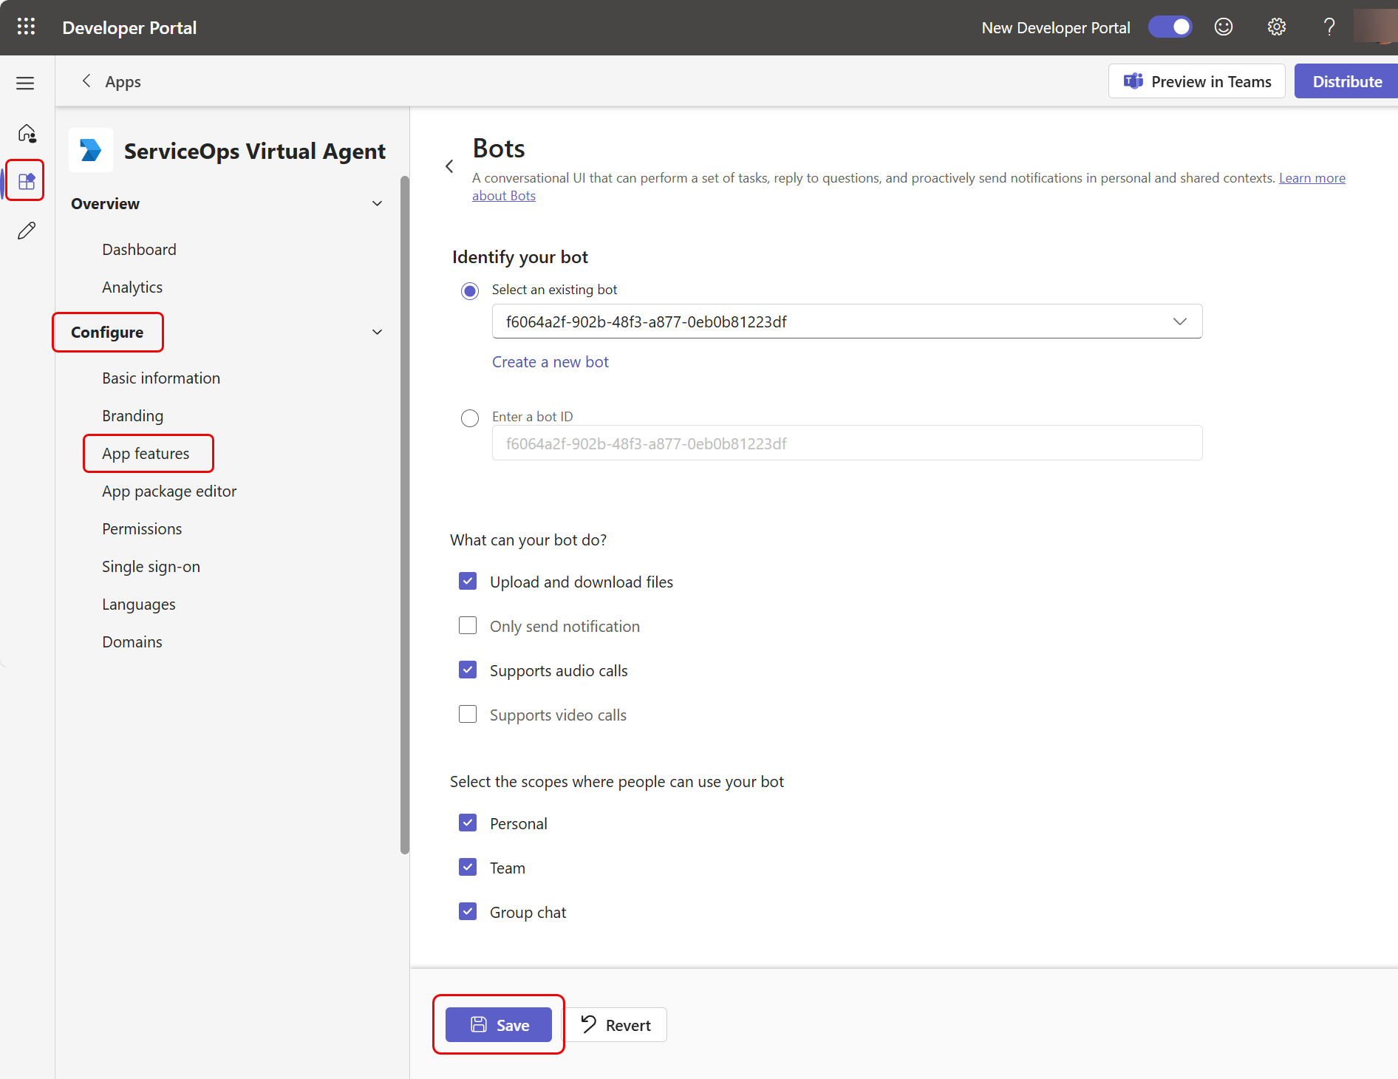Enable Only send notification checkbox

click(x=468, y=626)
